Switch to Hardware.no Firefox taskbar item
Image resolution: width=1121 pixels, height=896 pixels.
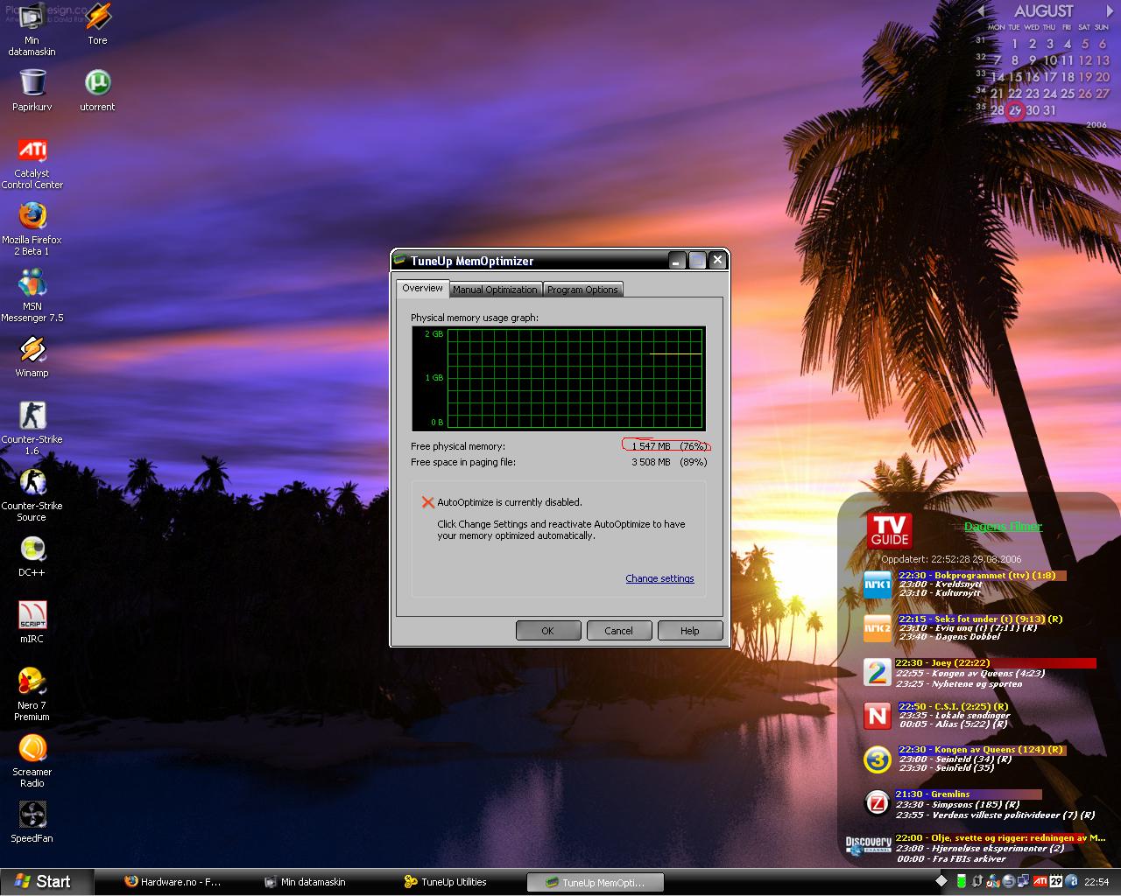point(173,882)
